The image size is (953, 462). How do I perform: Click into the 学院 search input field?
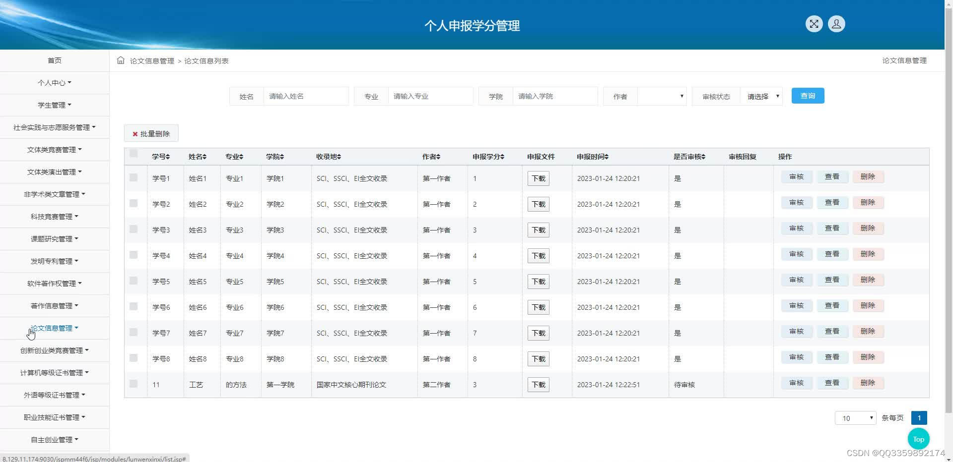[x=555, y=96]
